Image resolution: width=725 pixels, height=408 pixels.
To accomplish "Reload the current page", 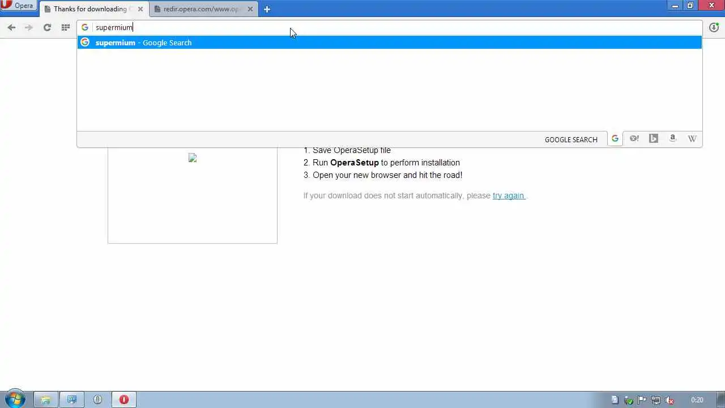I will 47,27.
